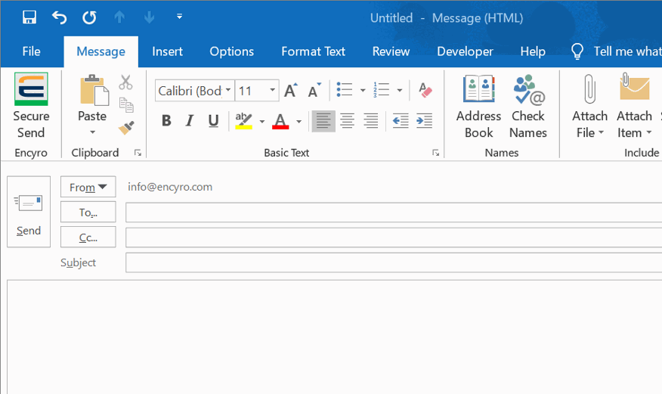Toggle Align Left

pos(323,121)
